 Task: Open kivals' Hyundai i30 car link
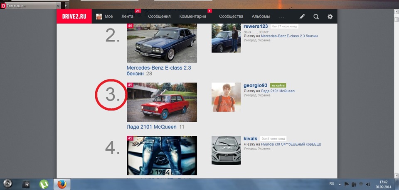291,144
